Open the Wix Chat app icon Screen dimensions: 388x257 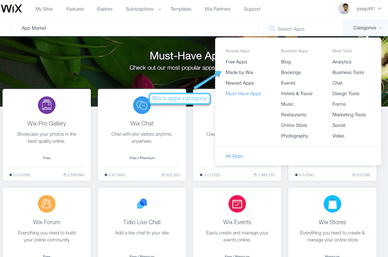(x=142, y=105)
